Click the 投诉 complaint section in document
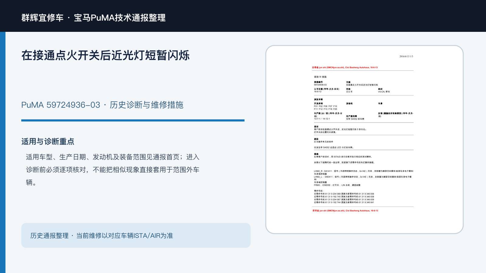 [340, 130]
